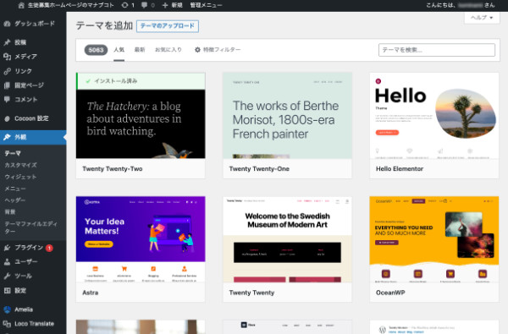Click the Cocoon 設定 circle icon
Screen dimensions: 508x334
tap(7, 118)
